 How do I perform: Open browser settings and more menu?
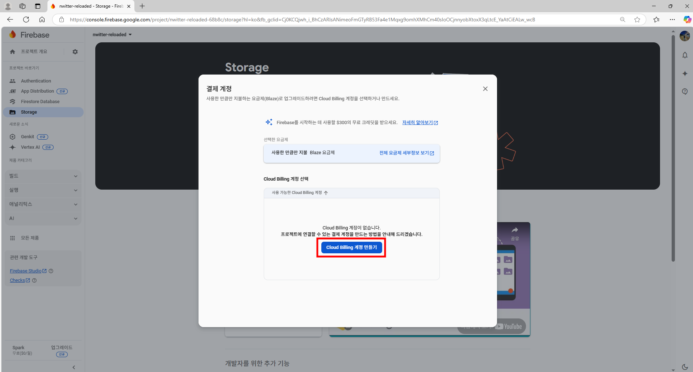(x=672, y=20)
